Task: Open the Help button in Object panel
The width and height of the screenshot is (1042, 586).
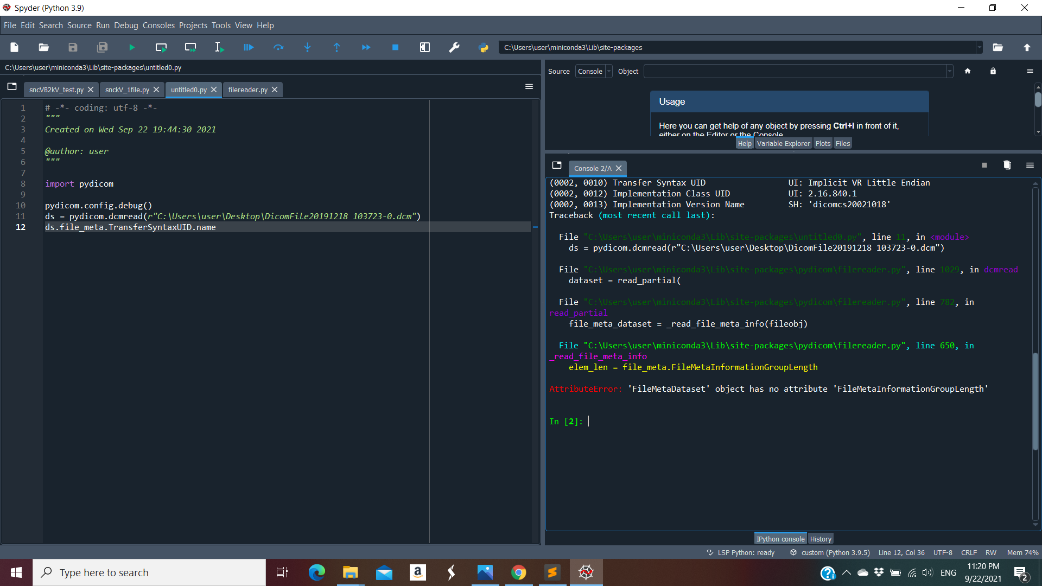Action: pyautogui.click(x=744, y=143)
